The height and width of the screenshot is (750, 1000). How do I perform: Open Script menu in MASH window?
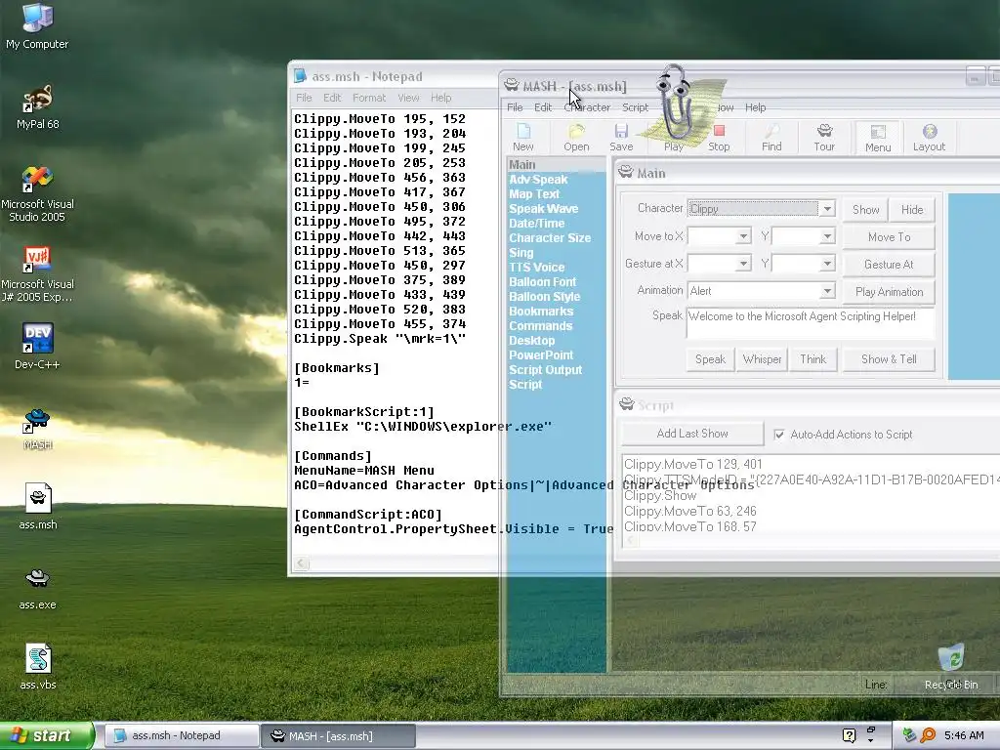point(635,107)
